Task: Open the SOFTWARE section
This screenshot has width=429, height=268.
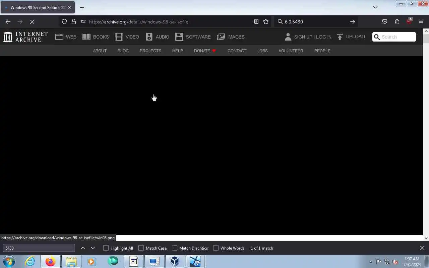Action: pos(193,37)
